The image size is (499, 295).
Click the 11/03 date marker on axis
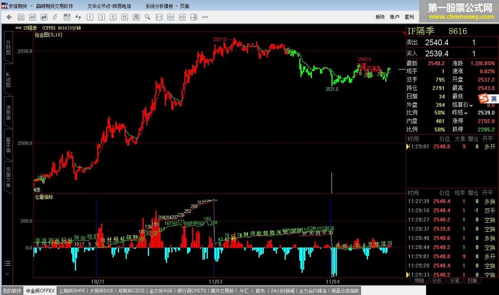(x=215, y=282)
